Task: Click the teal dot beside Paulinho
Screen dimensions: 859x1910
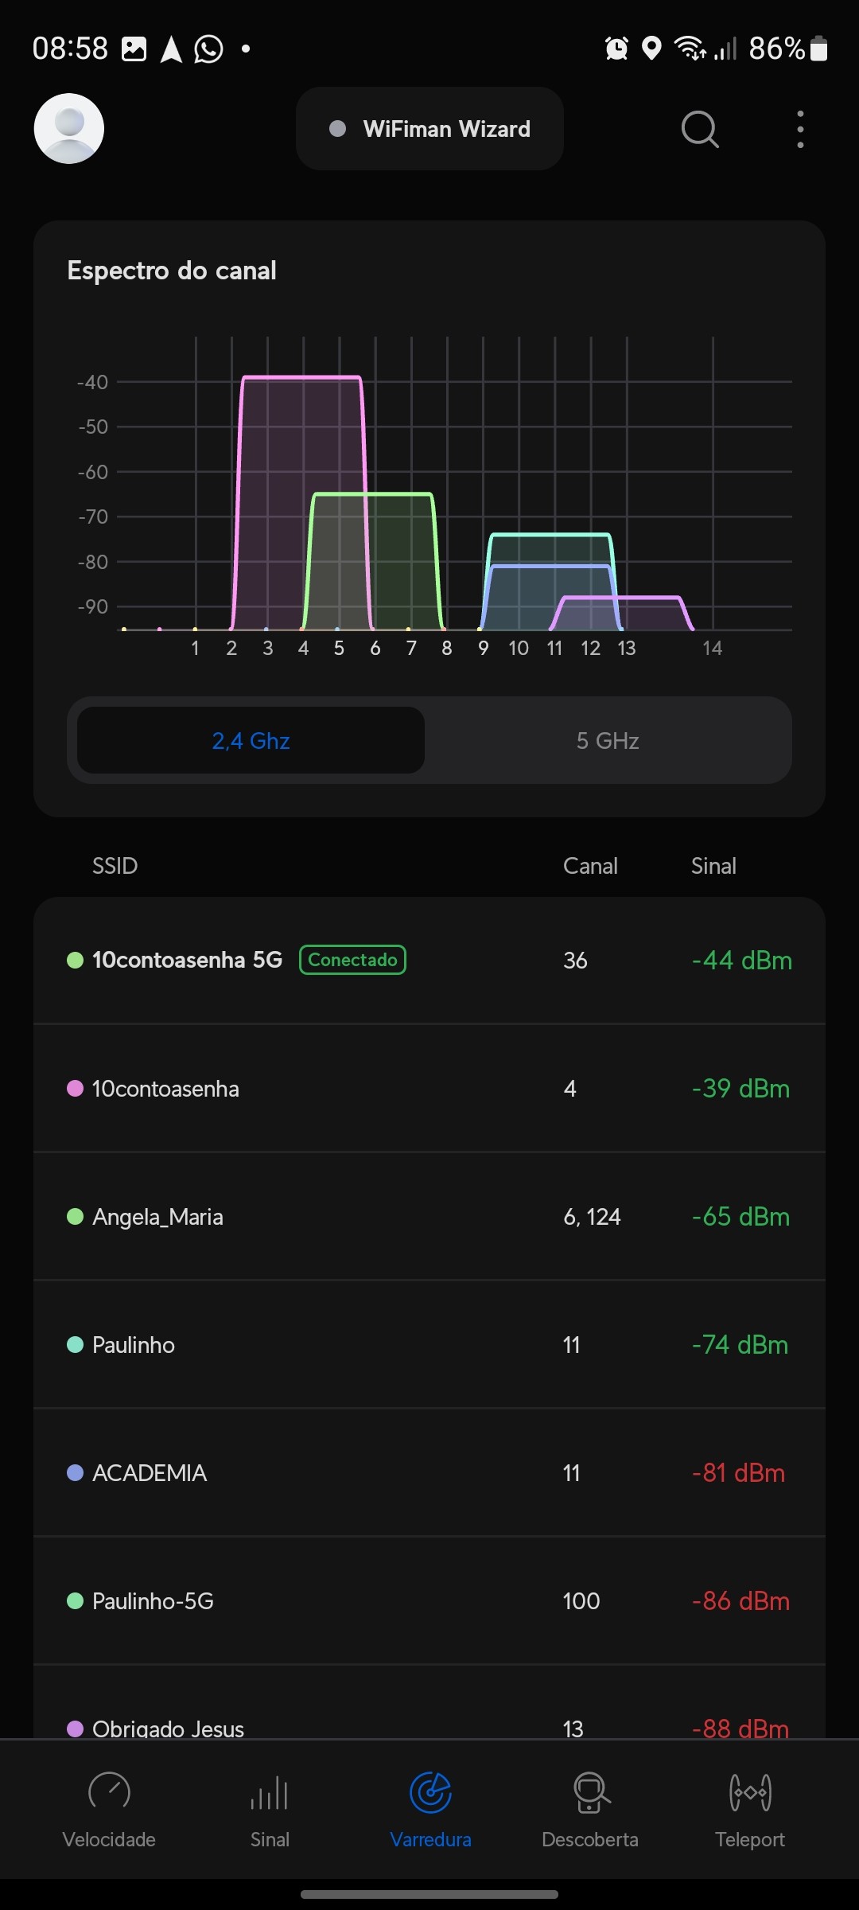Action: tap(76, 1344)
